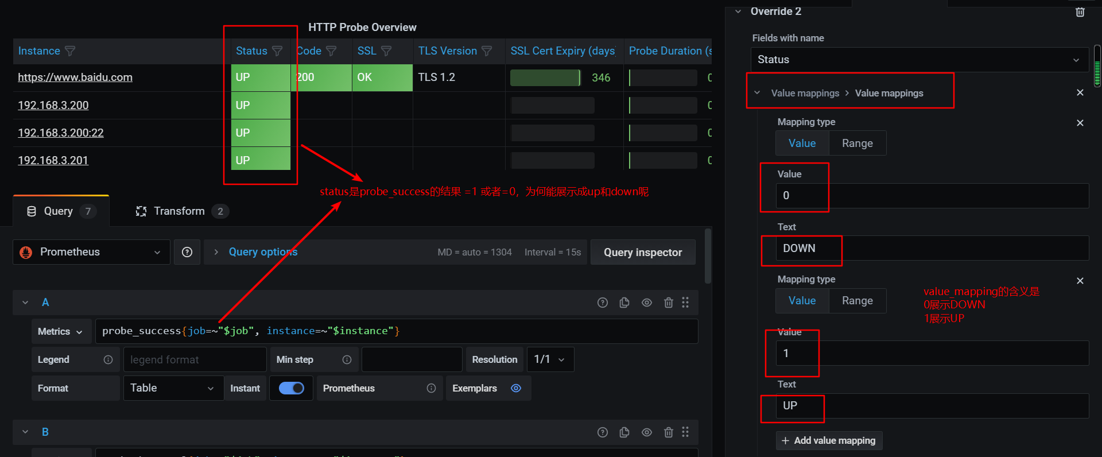This screenshot has width=1102, height=457.
Task: Edit the UP text field
Action: pyautogui.click(x=932, y=406)
